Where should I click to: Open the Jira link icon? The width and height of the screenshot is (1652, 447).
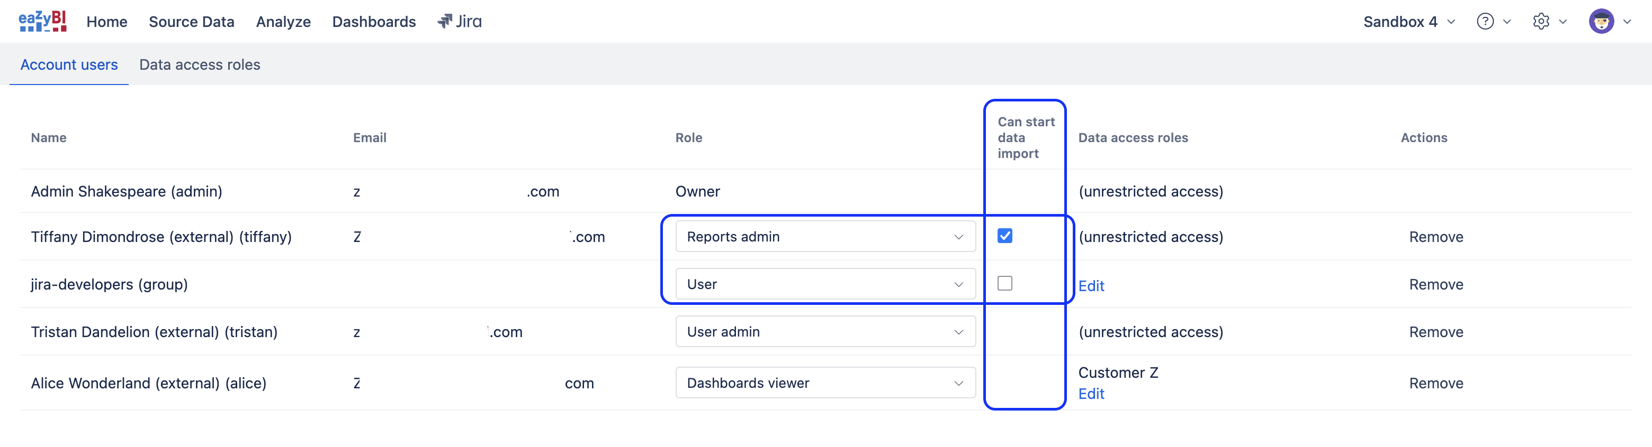[x=459, y=21]
